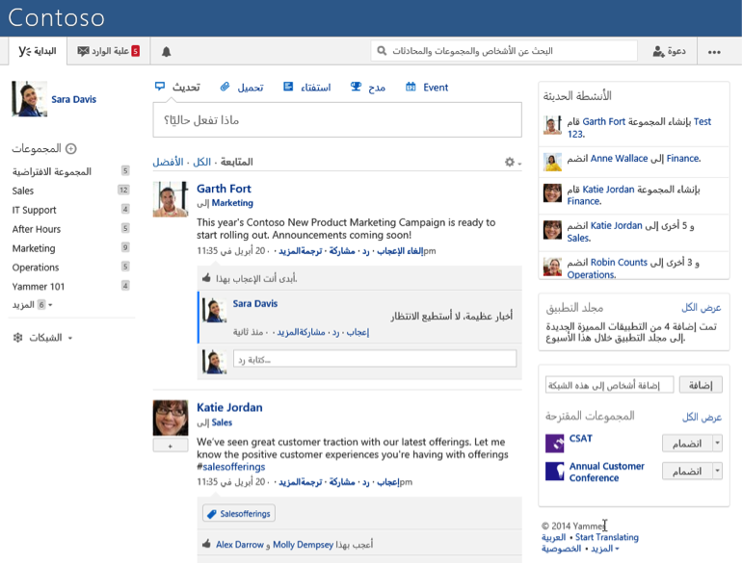Click Molly Dempsey name link
742x564 pixels.
tap(303, 545)
